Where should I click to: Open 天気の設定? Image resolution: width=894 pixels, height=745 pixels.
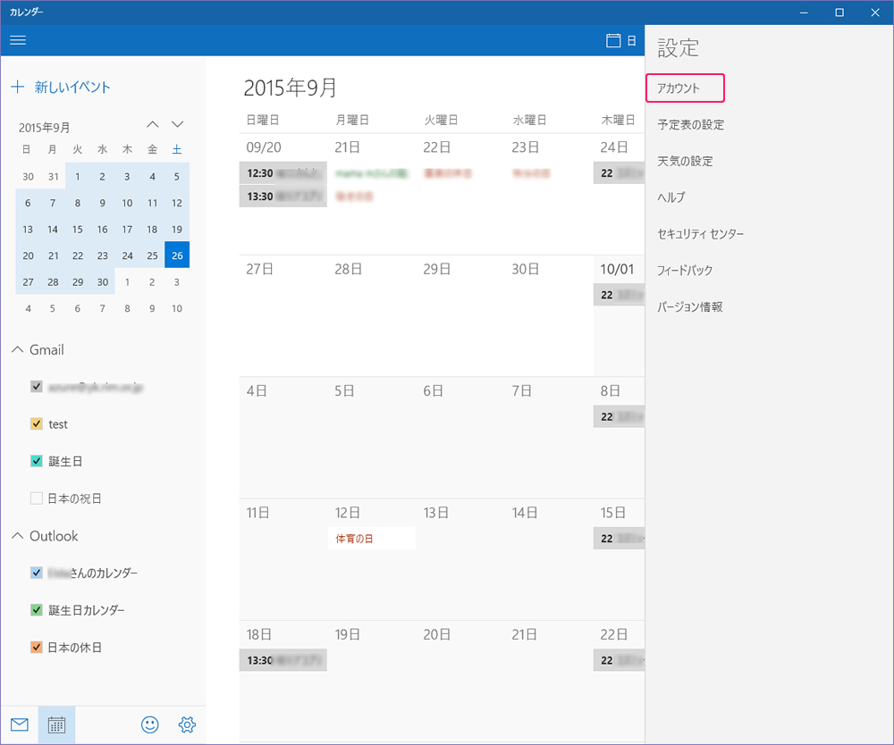pos(685,161)
